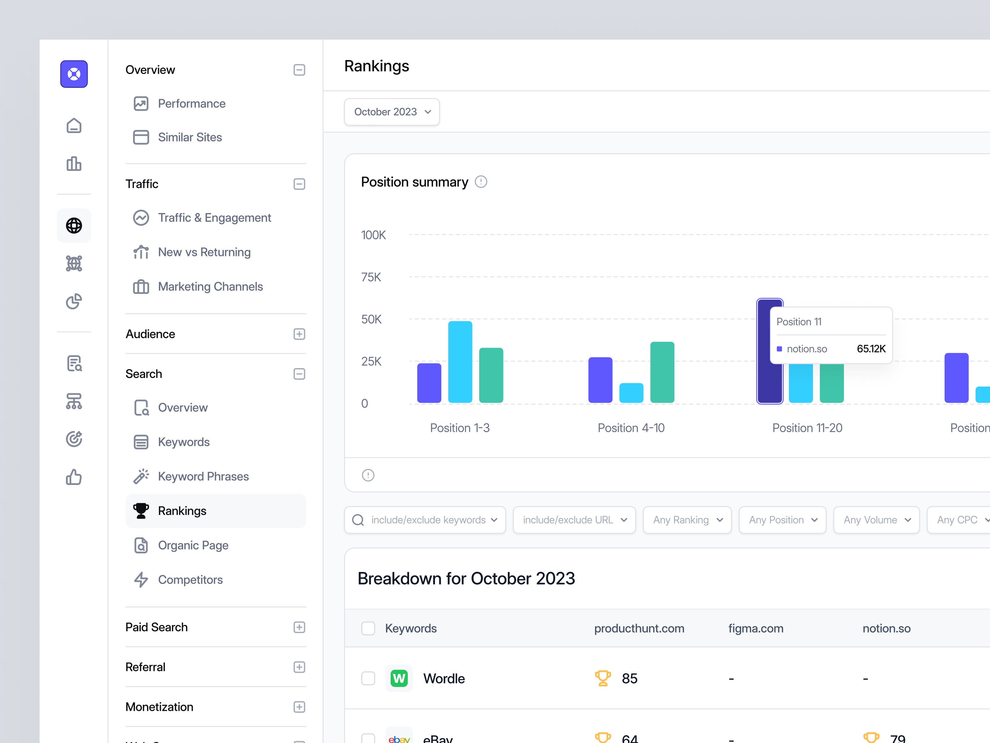
Task: Expand the Audience section
Action: coord(299,334)
